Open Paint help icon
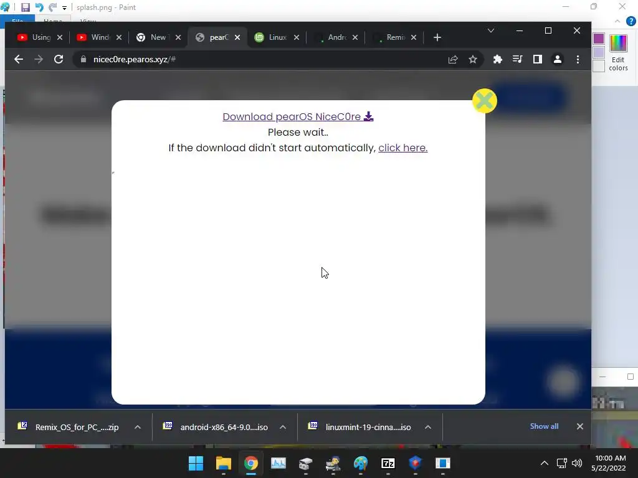 (x=631, y=21)
